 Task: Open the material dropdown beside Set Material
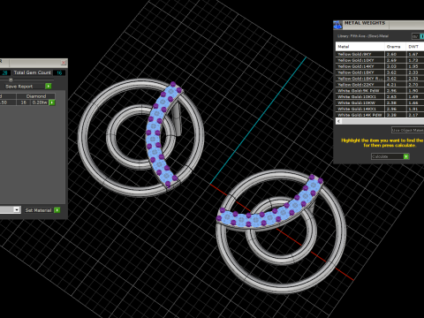[x=17, y=209]
